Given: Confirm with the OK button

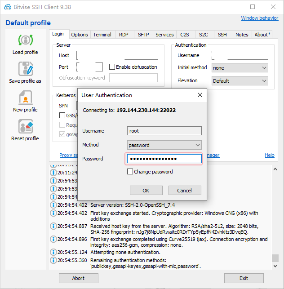Looking at the screenshot, I should click(146, 191).
